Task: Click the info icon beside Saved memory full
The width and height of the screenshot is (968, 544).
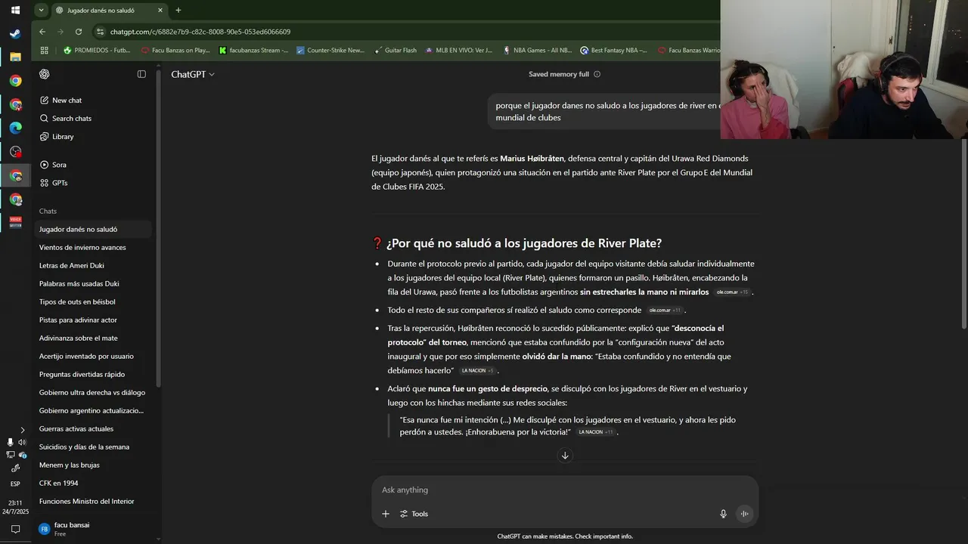Action: click(597, 74)
